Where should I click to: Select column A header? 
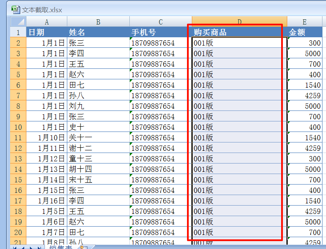coord(47,21)
